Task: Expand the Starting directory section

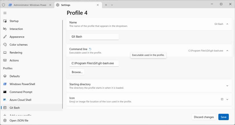Action: (227, 86)
